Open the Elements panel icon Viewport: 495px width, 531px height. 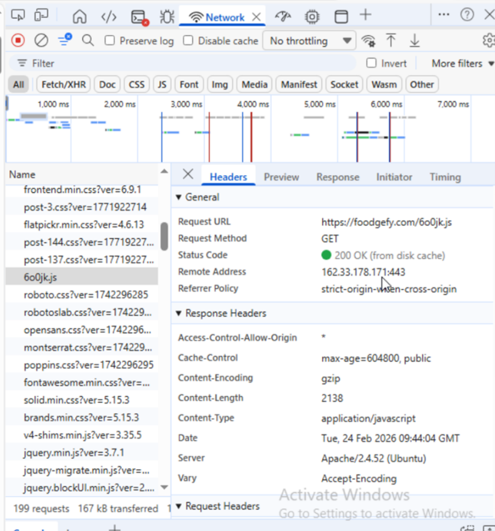click(109, 16)
